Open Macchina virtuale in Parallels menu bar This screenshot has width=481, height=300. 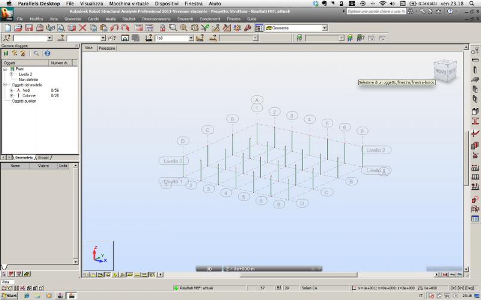pyautogui.click(x=129, y=4)
